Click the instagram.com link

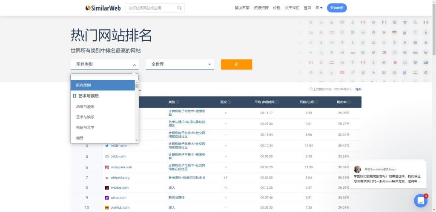[121, 167]
